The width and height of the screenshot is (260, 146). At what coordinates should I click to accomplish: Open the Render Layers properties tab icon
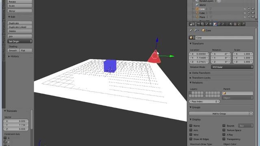tap(202, 24)
